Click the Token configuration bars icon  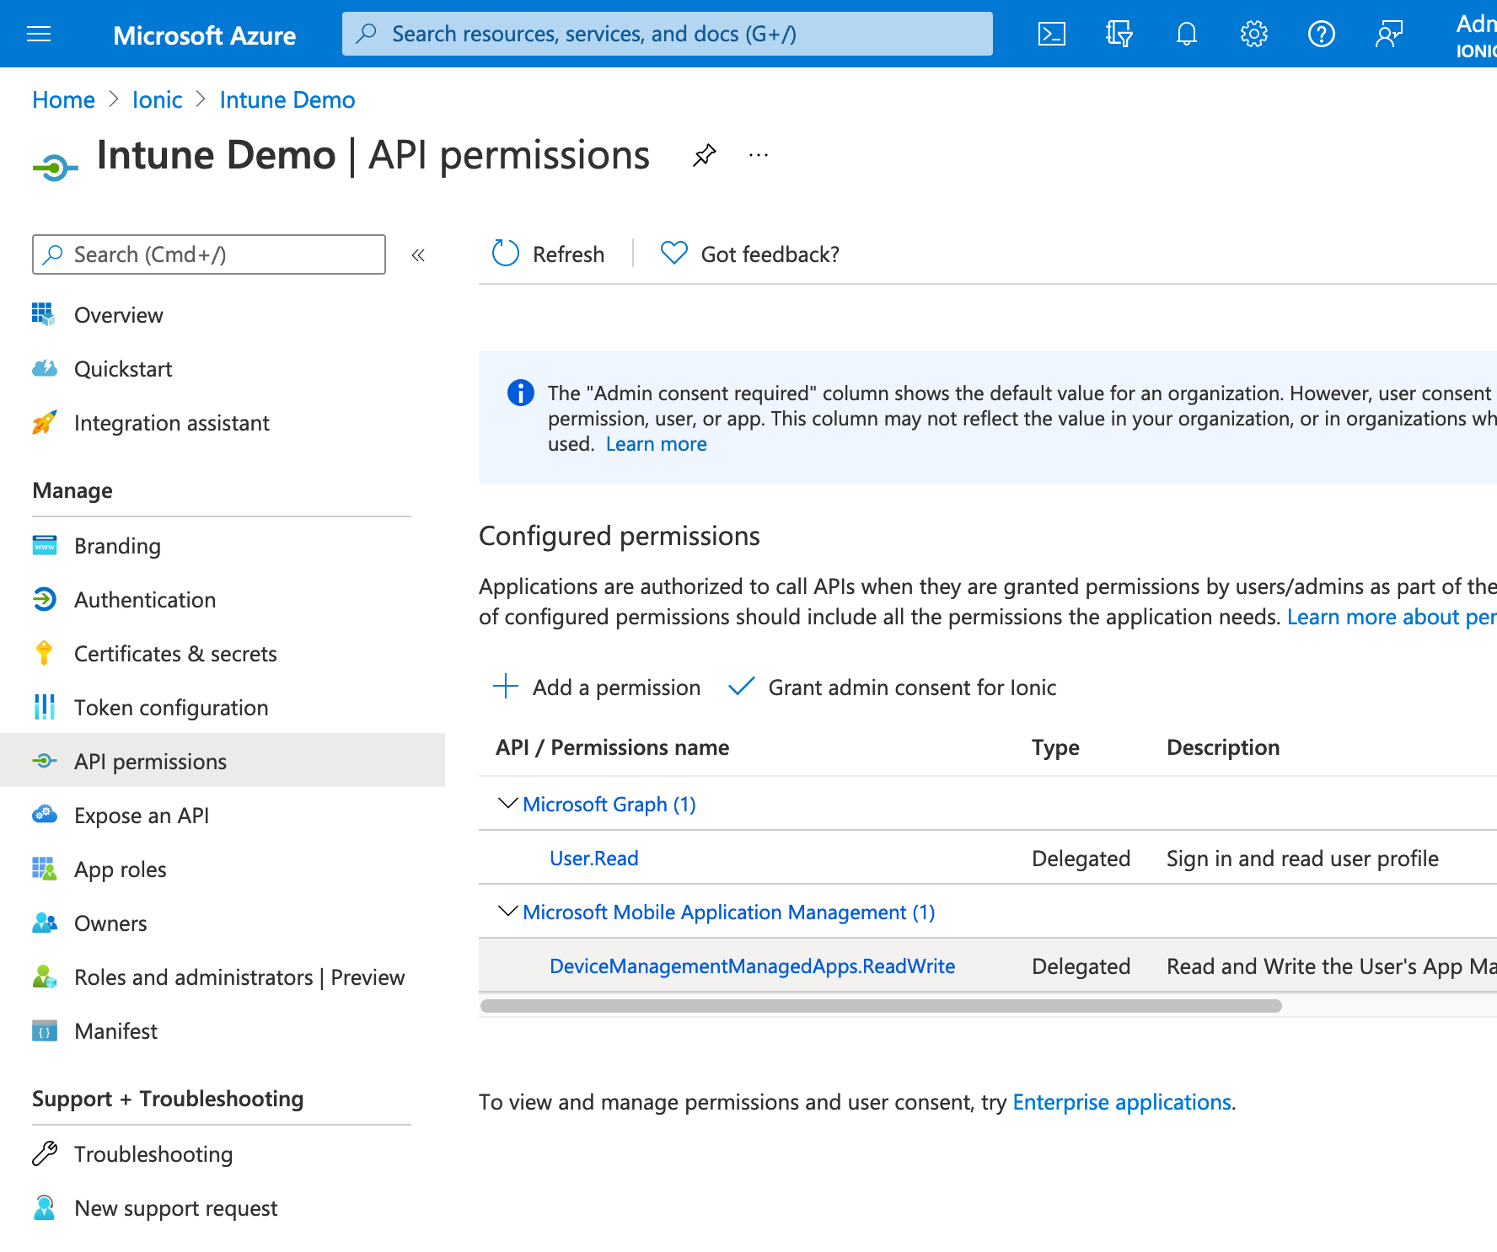(44, 707)
